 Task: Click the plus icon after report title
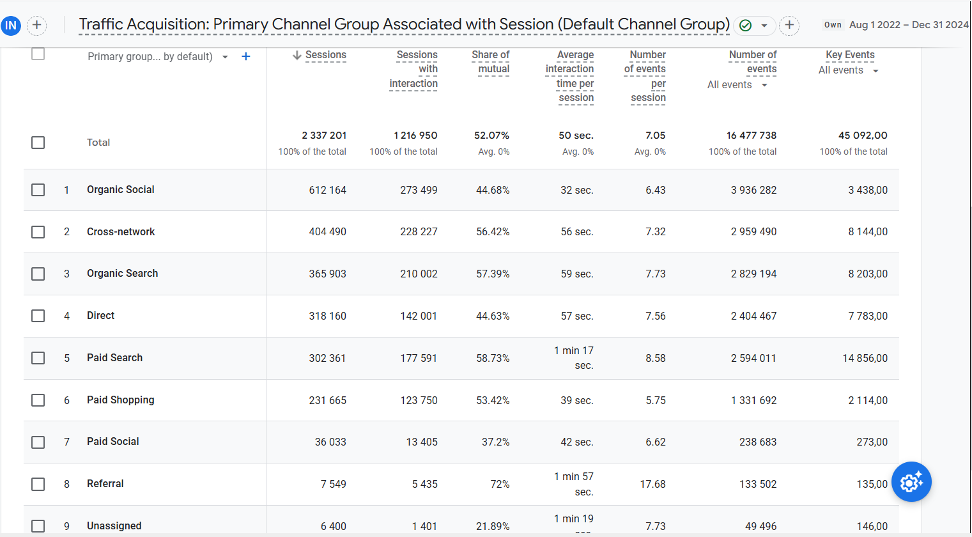[789, 26]
